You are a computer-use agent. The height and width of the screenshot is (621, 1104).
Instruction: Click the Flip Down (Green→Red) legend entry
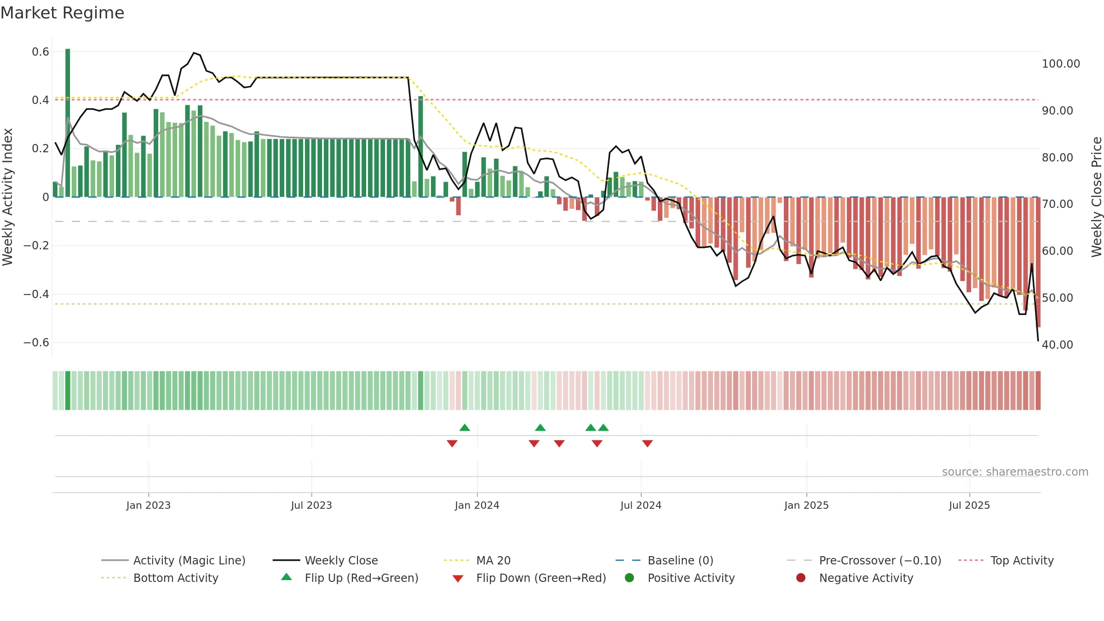(x=529, y=578)
